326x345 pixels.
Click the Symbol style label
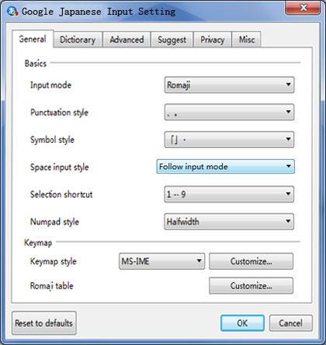(x=52, y=140)
